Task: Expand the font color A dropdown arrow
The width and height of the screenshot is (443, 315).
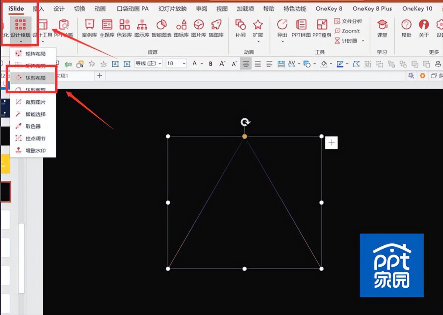Action: tap(202, 64)
